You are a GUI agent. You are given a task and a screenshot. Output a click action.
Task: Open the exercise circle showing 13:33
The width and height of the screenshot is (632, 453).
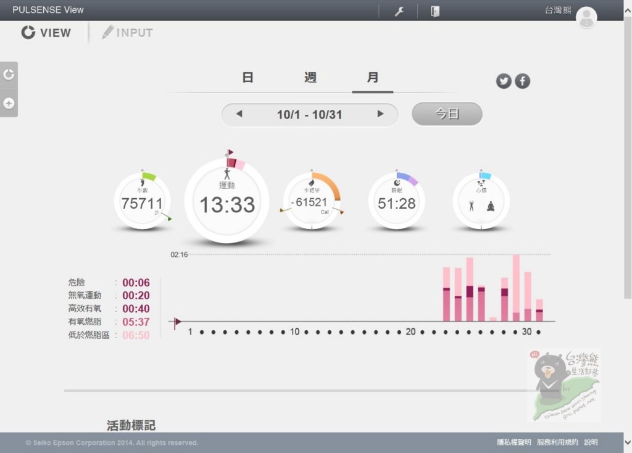point(227,201)
